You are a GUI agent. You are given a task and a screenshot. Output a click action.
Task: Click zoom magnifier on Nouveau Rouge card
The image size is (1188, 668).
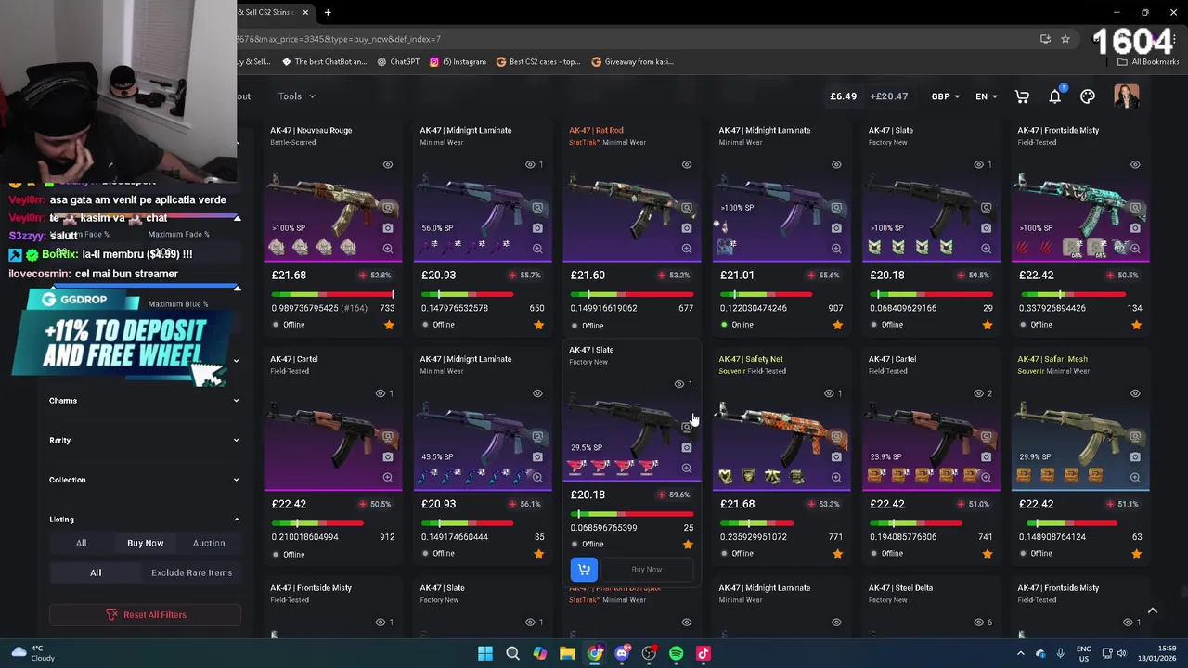coord(388,249)
